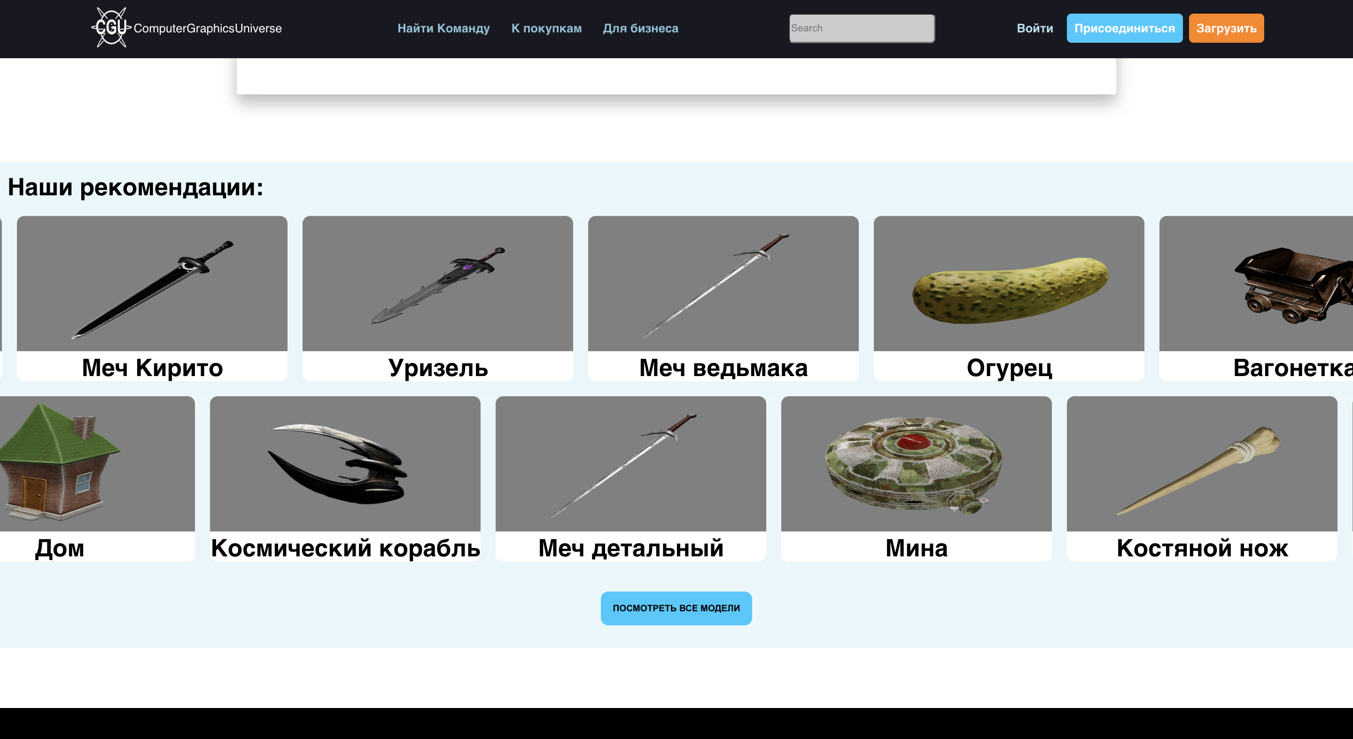Open the Космический корабль spaceship thumbnail

[344, 463]
